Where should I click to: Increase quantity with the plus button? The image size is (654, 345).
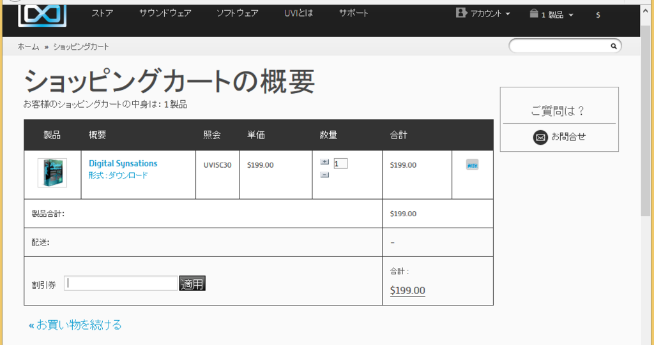coord(324,162)
